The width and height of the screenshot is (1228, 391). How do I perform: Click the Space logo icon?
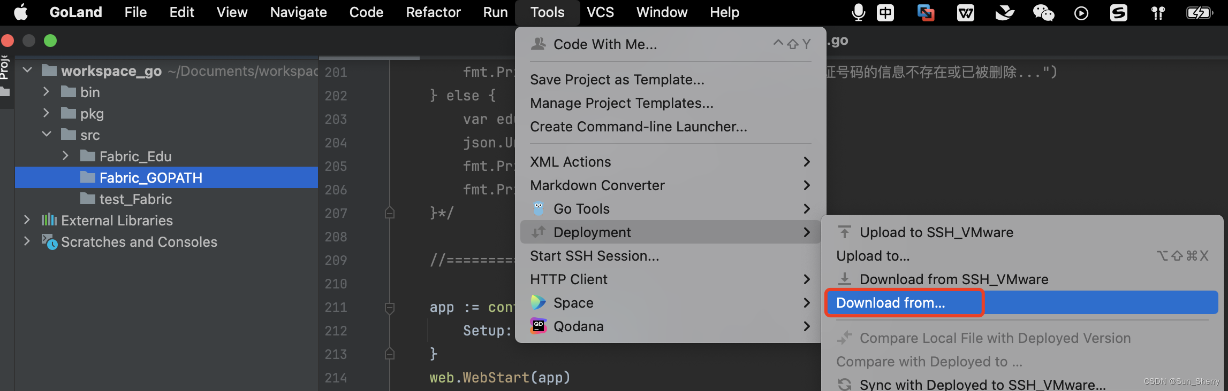538,302
